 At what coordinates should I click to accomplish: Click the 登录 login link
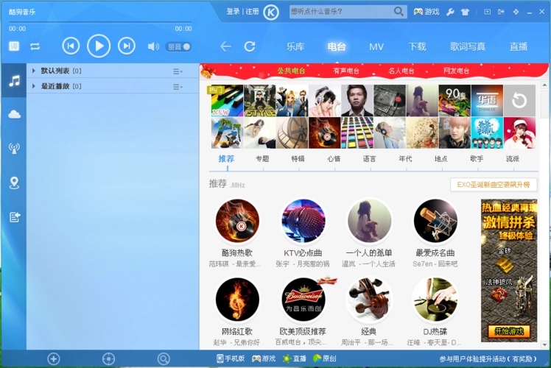233,12
